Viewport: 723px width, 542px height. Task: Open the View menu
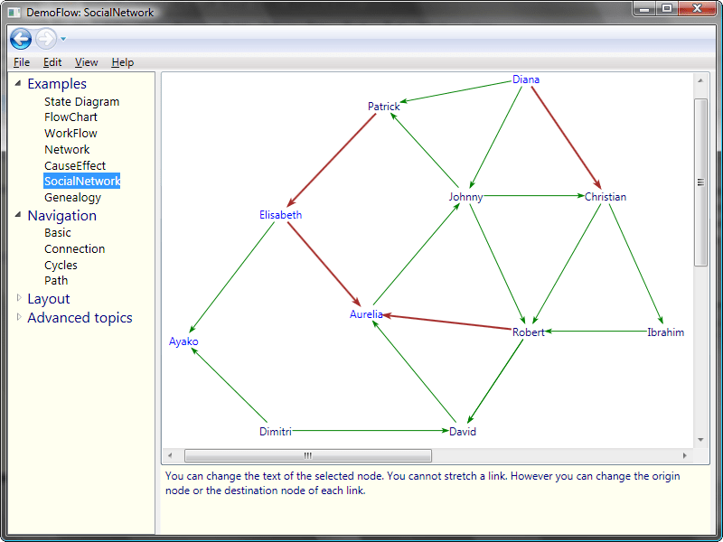(x=87, y=62)
